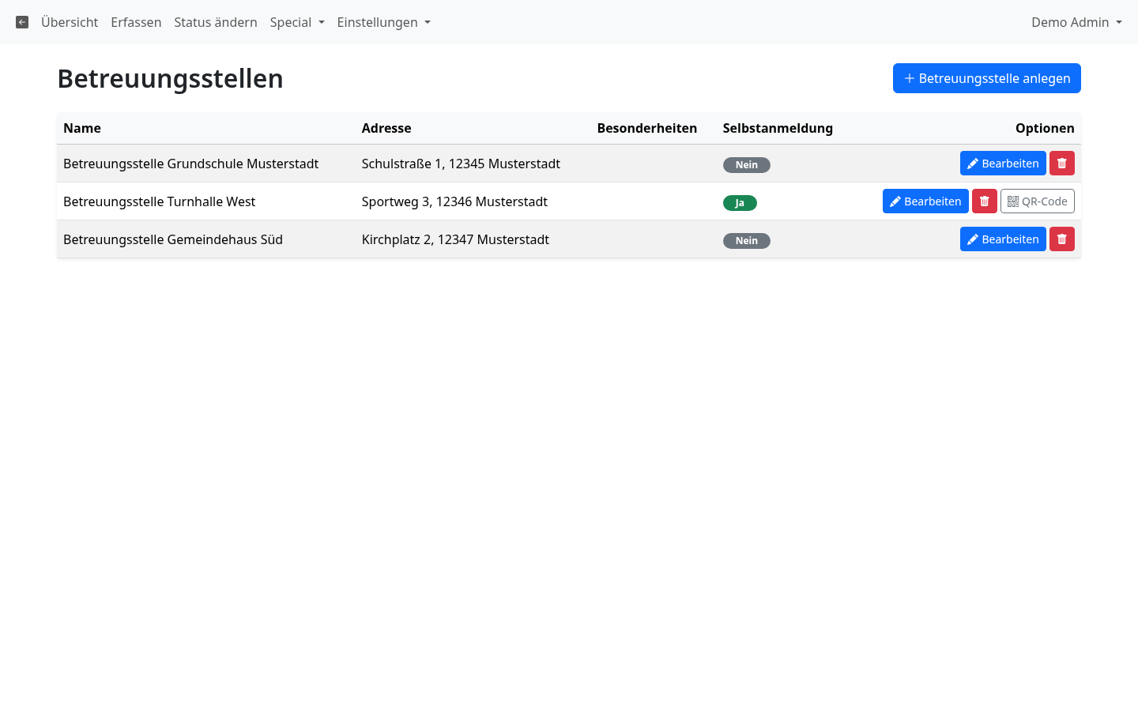Edit Betreuungsstelle Gemeindehaus Süd
The image size is (1138, 711).
[1003, 239]
